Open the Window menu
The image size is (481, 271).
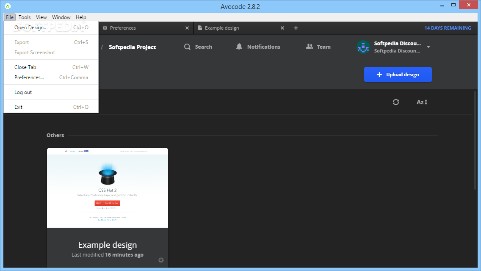click(x=61, y=17)
